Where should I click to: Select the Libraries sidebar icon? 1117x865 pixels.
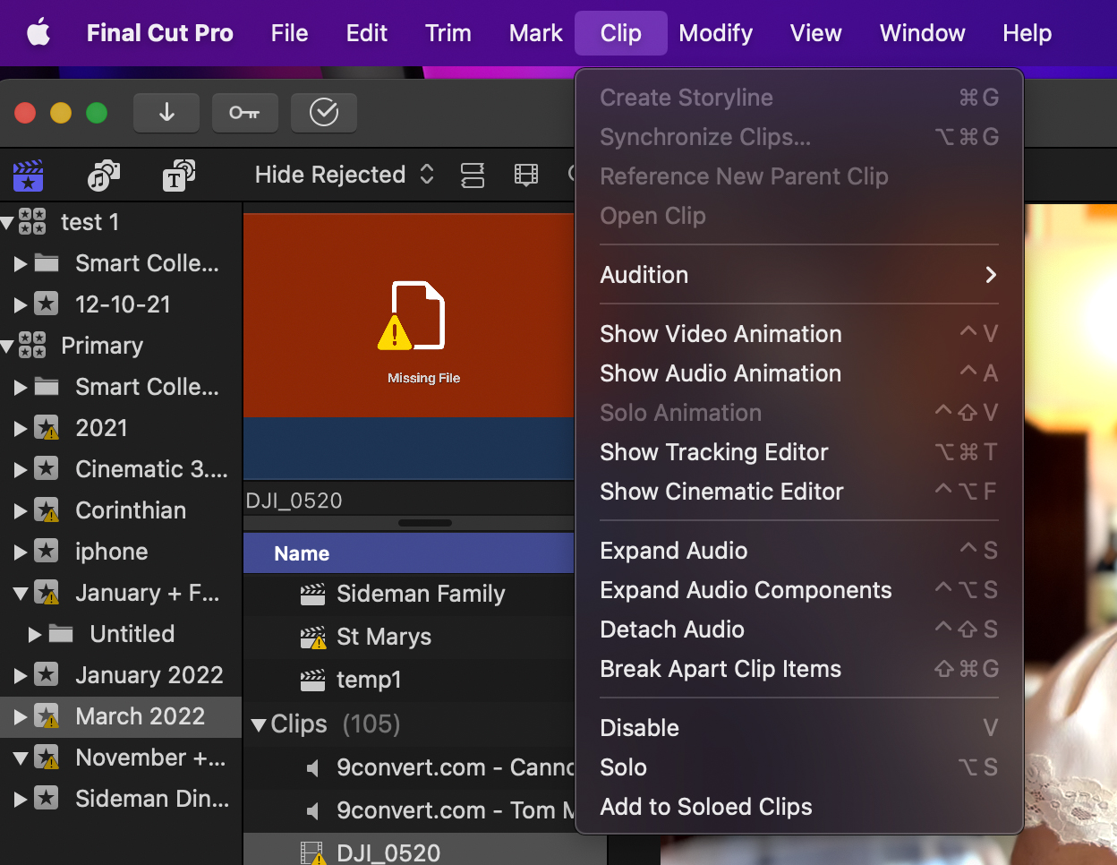coord(28,176)
